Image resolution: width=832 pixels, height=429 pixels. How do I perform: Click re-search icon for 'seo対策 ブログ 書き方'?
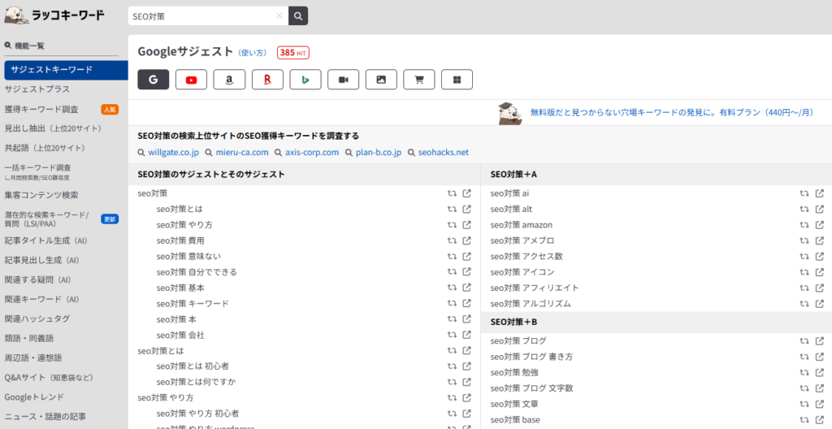click(805, 357)
